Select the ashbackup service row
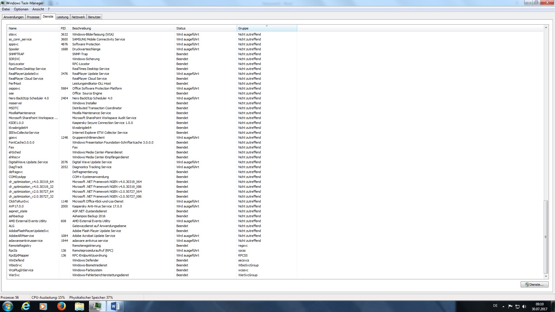 pos(152,216)
